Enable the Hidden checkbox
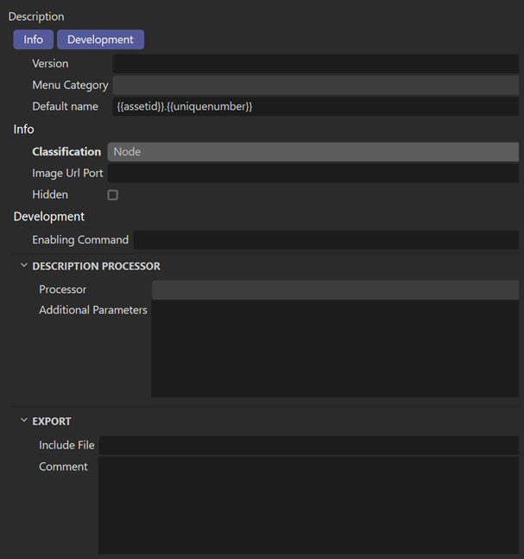Image resolution: width=524 pixels, height=559 pixels. pos(113,195)
